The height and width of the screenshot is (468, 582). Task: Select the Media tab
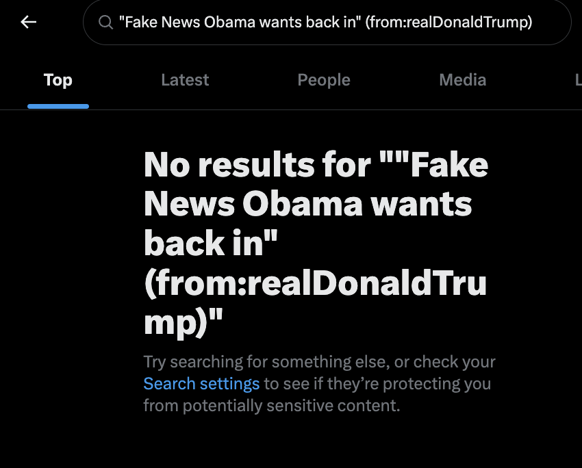[x=462, y=80]
